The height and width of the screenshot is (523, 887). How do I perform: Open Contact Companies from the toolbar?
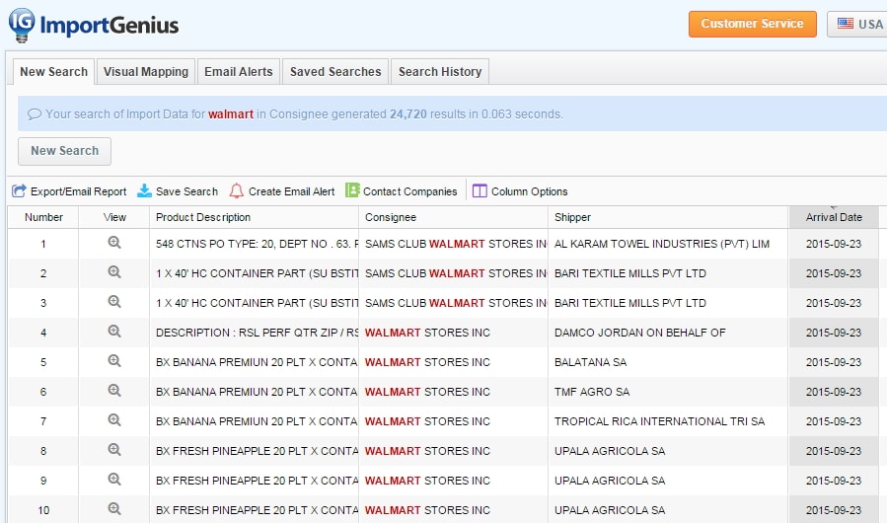tap(401, 191)
